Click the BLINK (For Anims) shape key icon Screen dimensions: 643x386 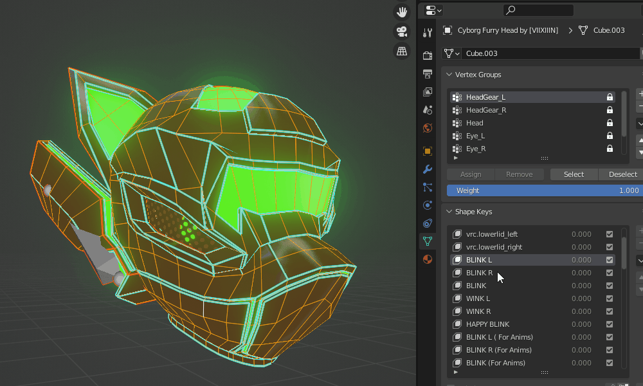pyautogui.click(x=457, y=363)
